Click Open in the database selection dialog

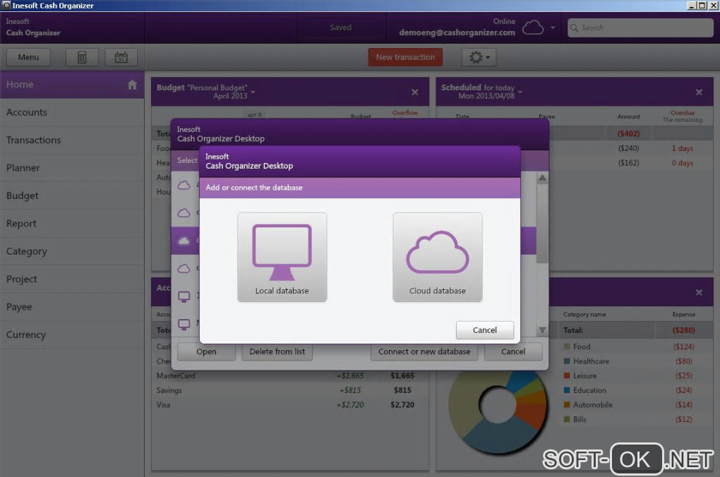click(x=206, y=351)
